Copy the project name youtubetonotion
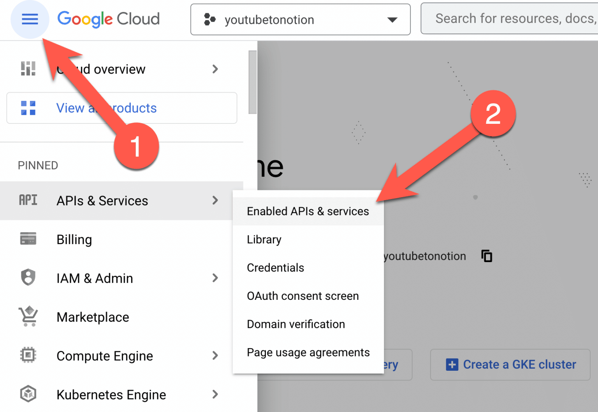Screen dimensions: 598x412 (x=486, y=256)
